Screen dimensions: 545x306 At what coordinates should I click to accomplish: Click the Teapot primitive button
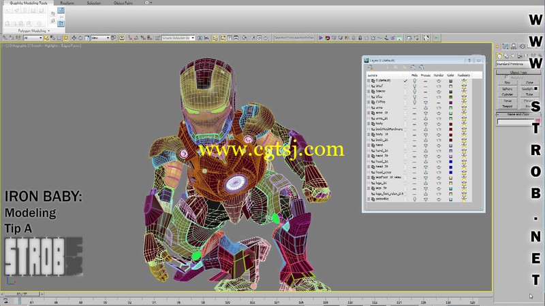tap(508, 106)
